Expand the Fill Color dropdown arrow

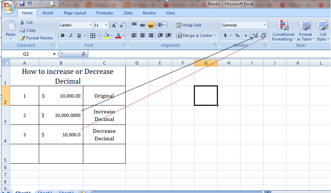click(x=112, y=36)
